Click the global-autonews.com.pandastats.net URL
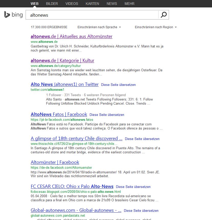This screenshot has height=220, width=212. [58, 215]
